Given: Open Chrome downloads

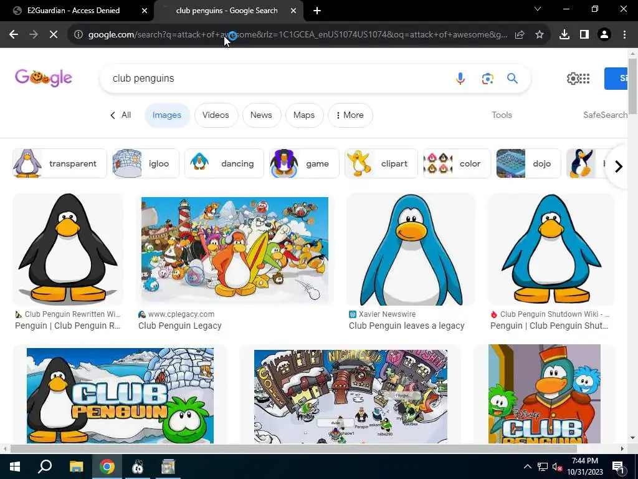Looking at the screenshot, I should [564, 35].
